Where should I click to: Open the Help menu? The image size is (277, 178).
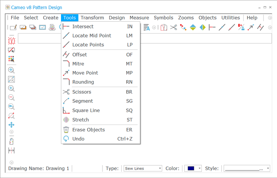252,18
